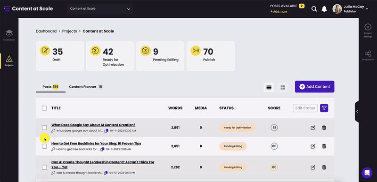Open the filter funnel button
The height and width of the screenshot is (182, 377).
pos(324,108)
